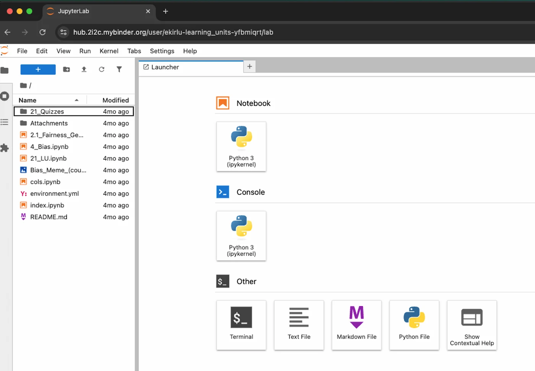
Task: Open Show Contextual Help card
Action: point(472,325)
